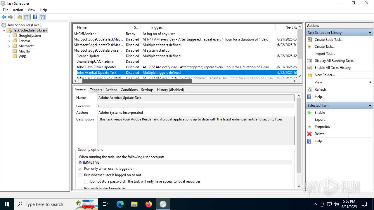Check Do not store password option

[86, 181]
